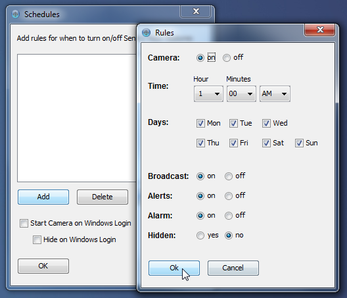Choose Hidden yes radio button

(200, 236)
